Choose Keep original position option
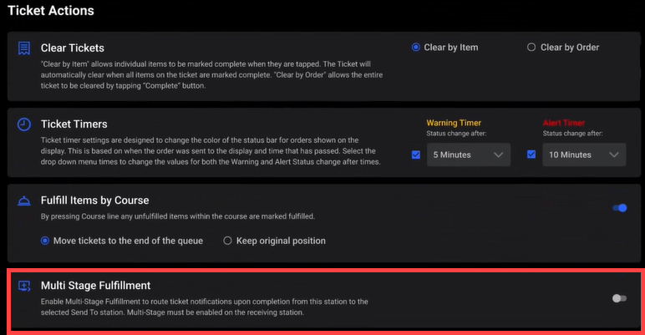Viewport: 645px width, 335px height. pos(227,241)
